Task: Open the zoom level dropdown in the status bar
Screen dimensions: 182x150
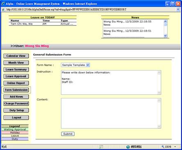Action: (175, 147)
